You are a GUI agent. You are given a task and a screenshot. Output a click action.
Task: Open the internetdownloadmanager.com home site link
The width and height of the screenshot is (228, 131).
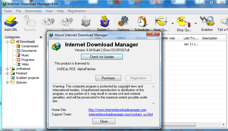point(117,110)
